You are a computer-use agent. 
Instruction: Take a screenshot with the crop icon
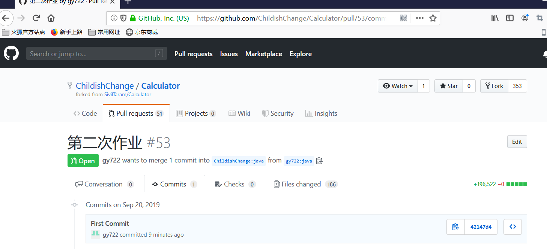coord(540,18)
